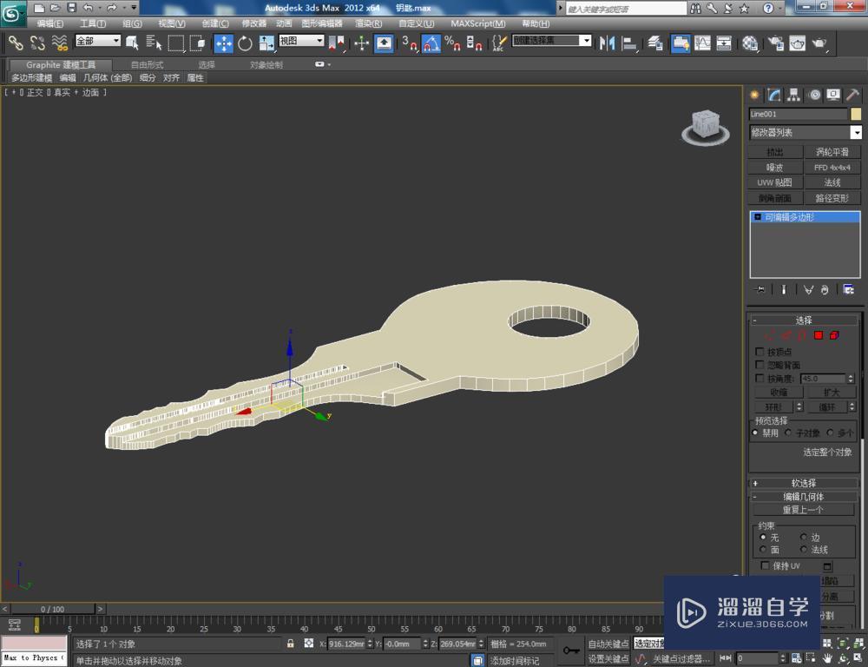
Task: Click the Mirror tool icon
Action: click(608, 43)
